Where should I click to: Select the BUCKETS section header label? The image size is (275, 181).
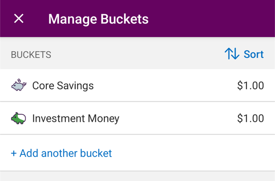[x=31, y=54]
